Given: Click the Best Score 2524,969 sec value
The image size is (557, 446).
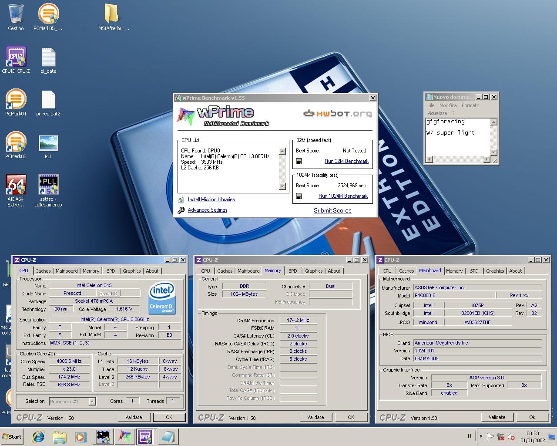Looking at the screenshot, I should (x=352, y=186).
